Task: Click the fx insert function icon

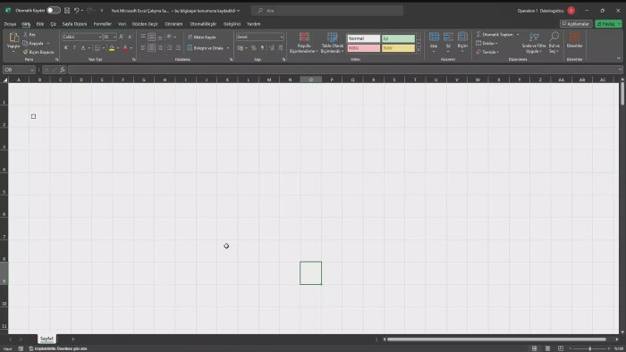Action: tap(63, 70)
